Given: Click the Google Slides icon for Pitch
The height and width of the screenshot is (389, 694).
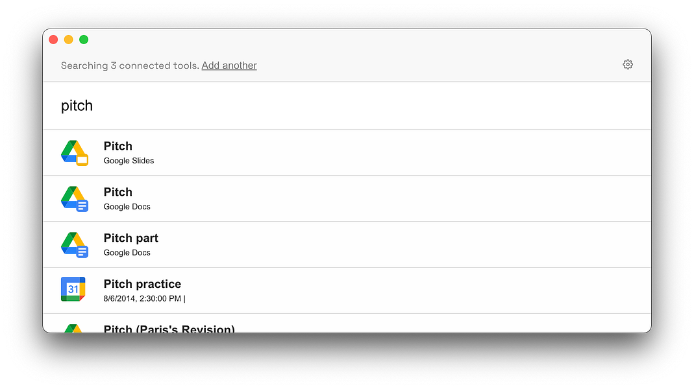Looking at the screenshot, I should (x=75, y=153).
